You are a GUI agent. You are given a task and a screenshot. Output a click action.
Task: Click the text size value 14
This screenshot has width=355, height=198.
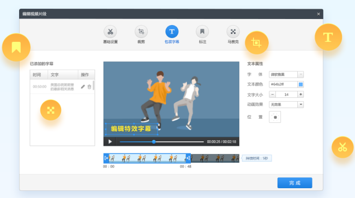[x=286, y=94]
